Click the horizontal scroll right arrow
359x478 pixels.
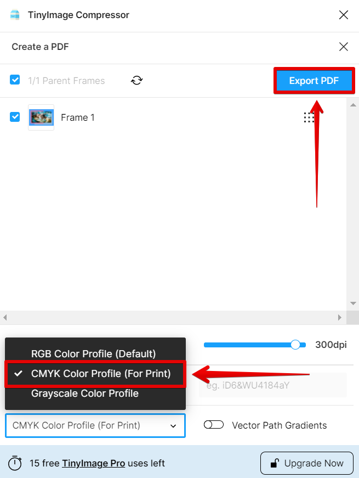click(339, 317)
